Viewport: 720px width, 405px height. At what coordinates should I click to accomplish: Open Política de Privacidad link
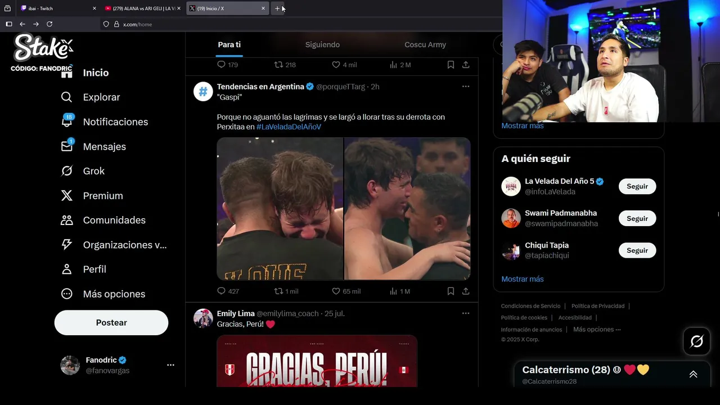point(598,306)
